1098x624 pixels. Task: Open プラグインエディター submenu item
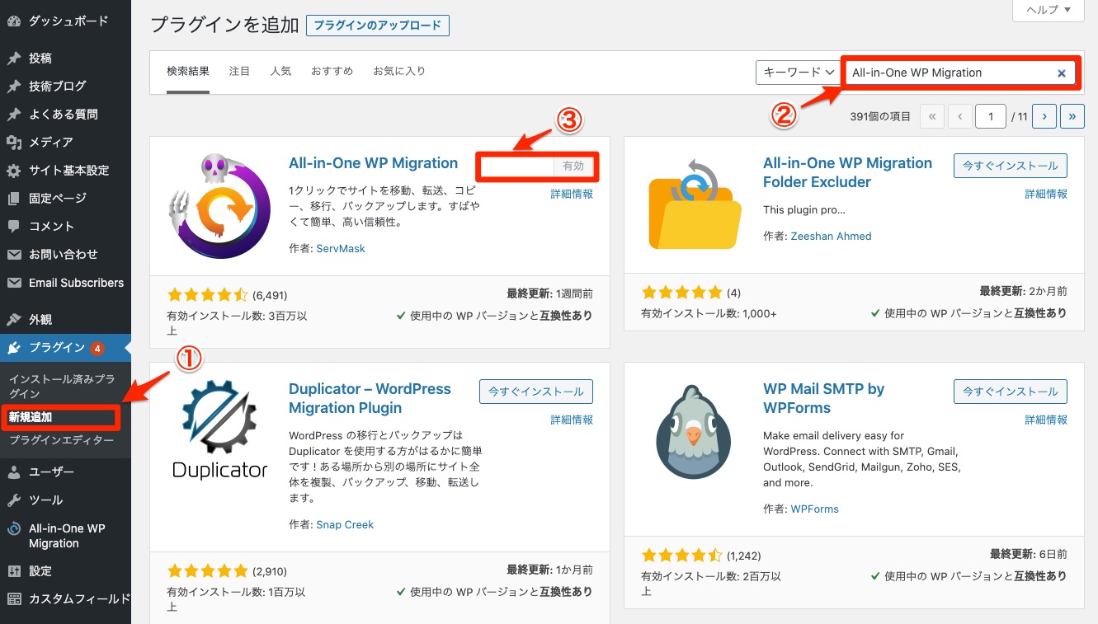pyautogui.click(x=62, y=440)
